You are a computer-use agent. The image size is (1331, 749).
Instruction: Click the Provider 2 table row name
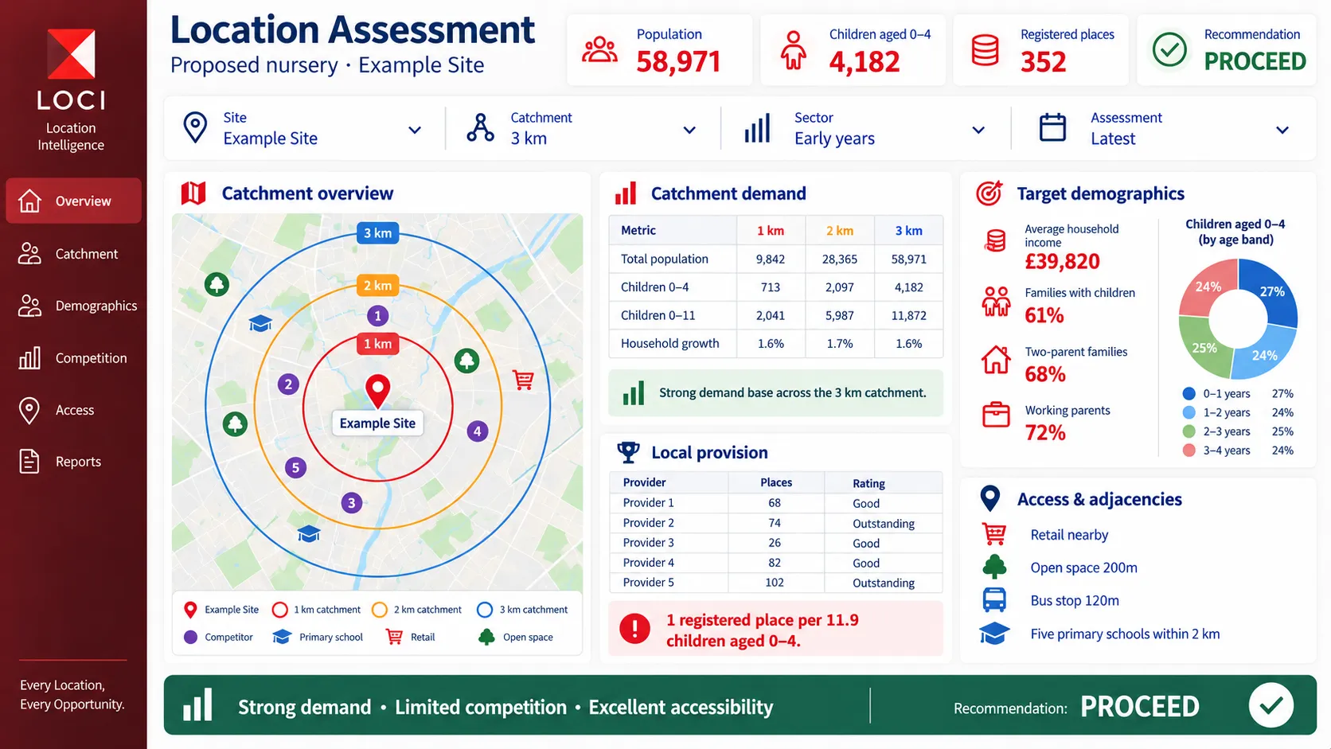(648, 523)
